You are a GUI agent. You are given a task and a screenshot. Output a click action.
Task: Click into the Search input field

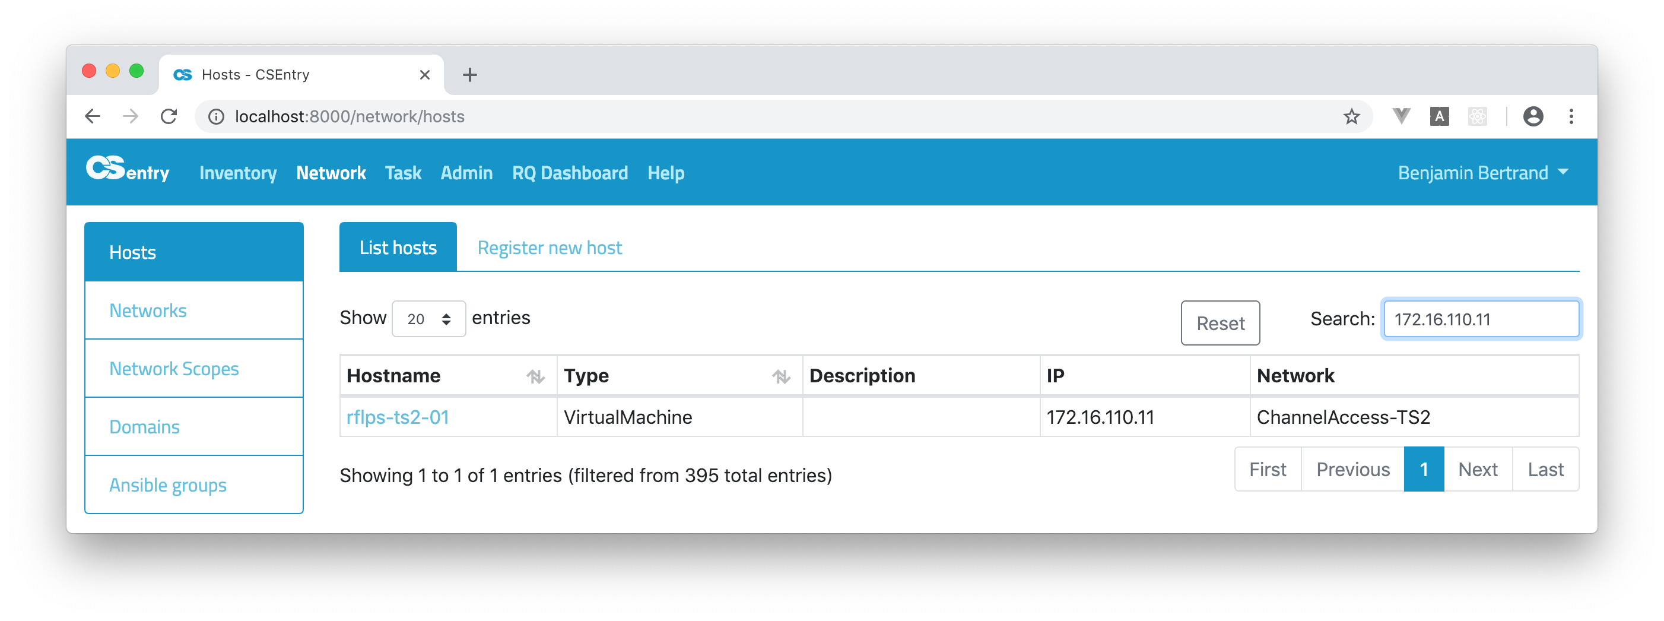point(1481,319)
